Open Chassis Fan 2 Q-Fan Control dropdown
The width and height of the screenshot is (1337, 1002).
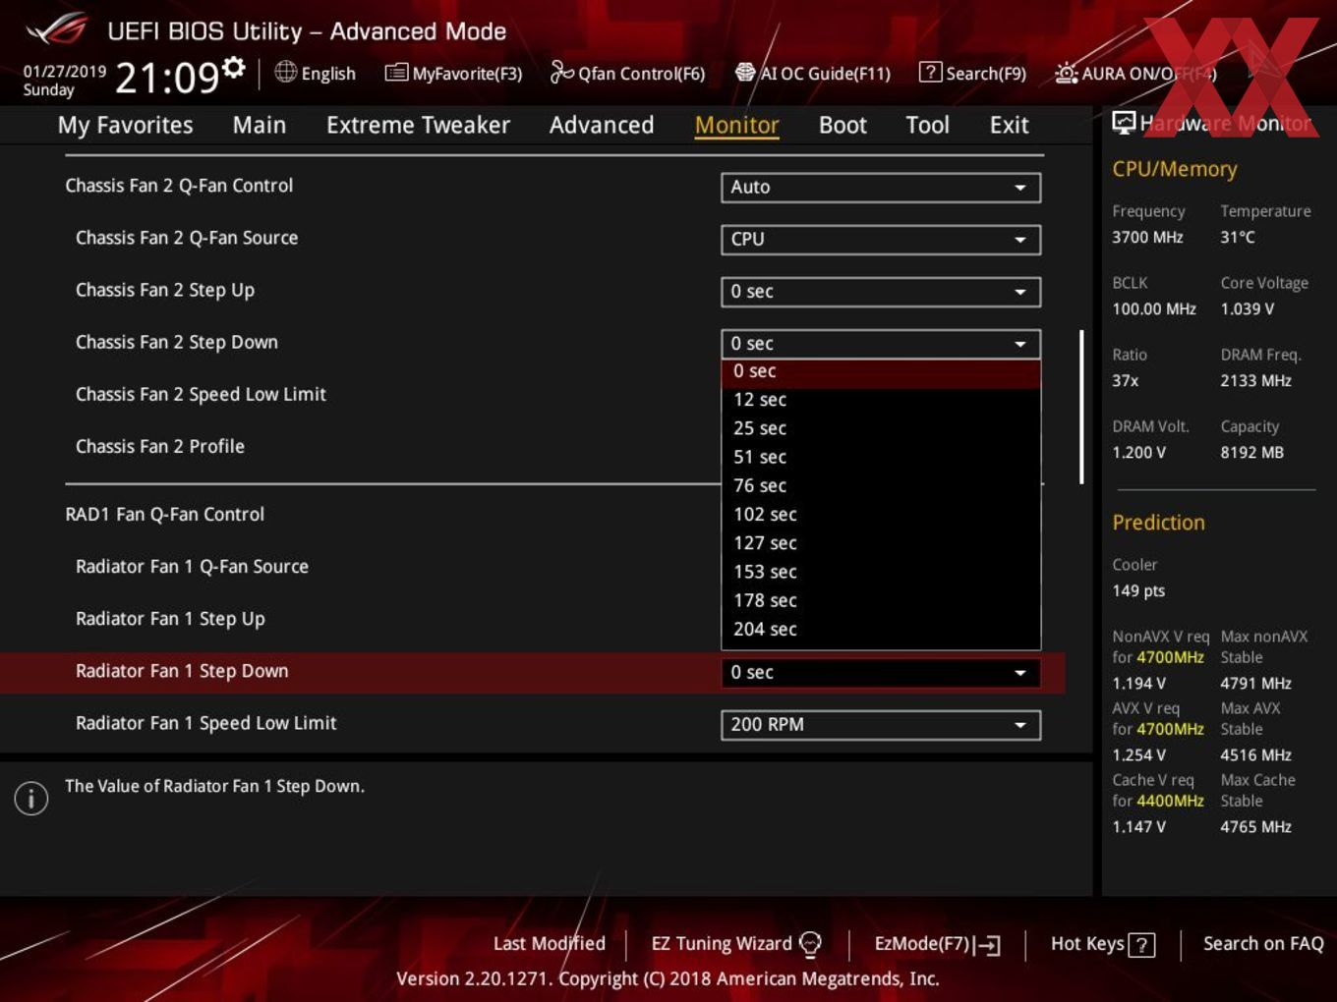click(881, 187)
